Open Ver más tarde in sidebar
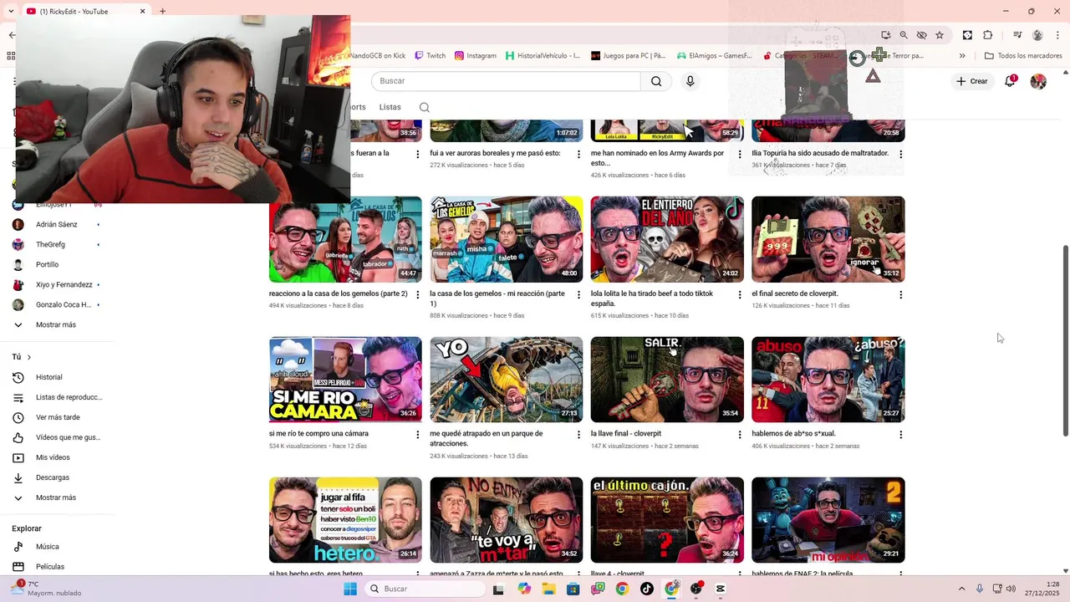This screenshot has width=1070, height=602. tap(57, 417)
